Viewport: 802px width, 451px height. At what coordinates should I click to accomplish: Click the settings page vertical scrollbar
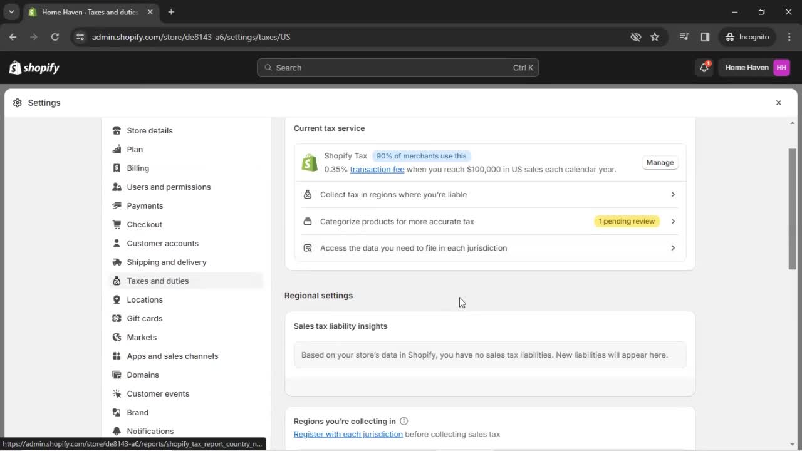(793, 209)
